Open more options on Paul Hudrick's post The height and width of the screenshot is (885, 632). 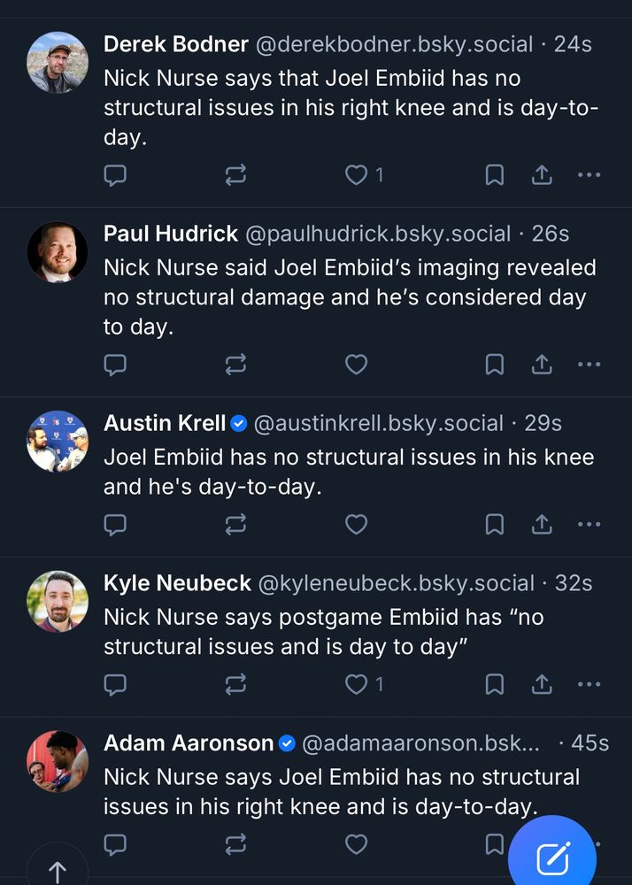(589, 364)
